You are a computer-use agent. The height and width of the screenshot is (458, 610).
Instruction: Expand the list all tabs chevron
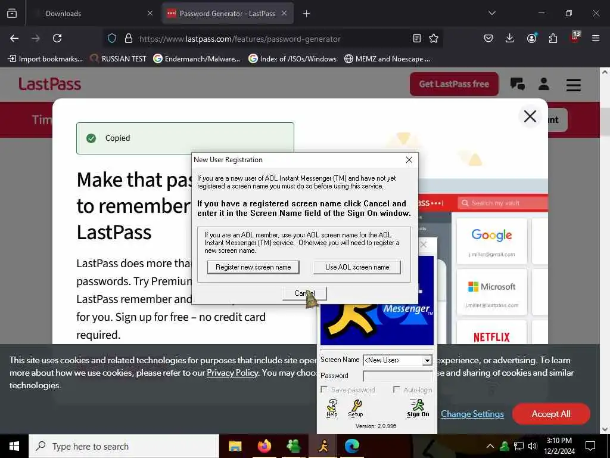click(491, 13)
